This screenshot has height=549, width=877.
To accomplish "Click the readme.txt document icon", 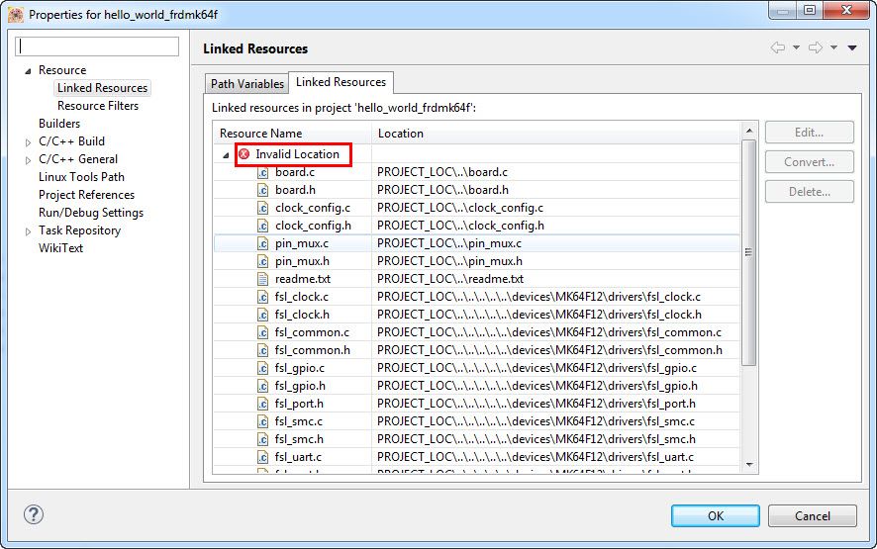I will pyautogui.click(x=263, y=279).
